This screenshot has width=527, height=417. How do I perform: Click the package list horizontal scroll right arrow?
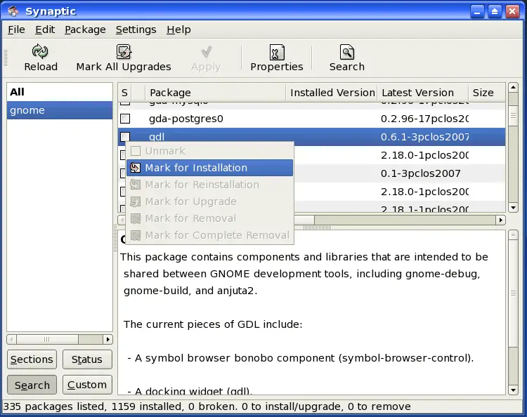click(x=501, y=220)
